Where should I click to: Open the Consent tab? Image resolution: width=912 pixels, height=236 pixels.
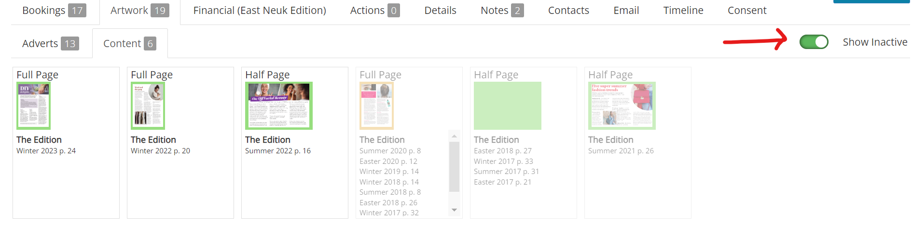(747, 11)
